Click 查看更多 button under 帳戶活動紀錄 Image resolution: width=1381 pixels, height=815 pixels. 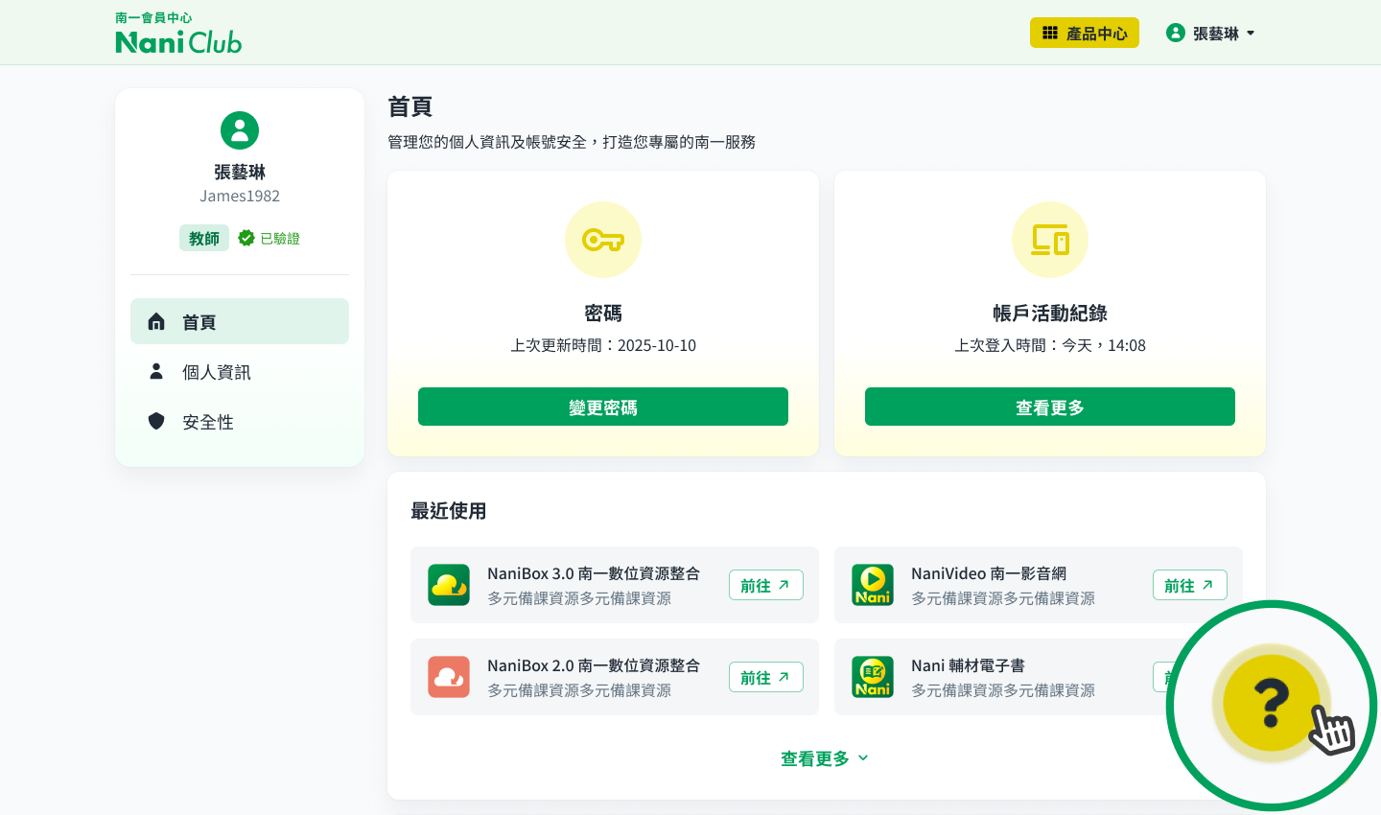point(1050,407)
